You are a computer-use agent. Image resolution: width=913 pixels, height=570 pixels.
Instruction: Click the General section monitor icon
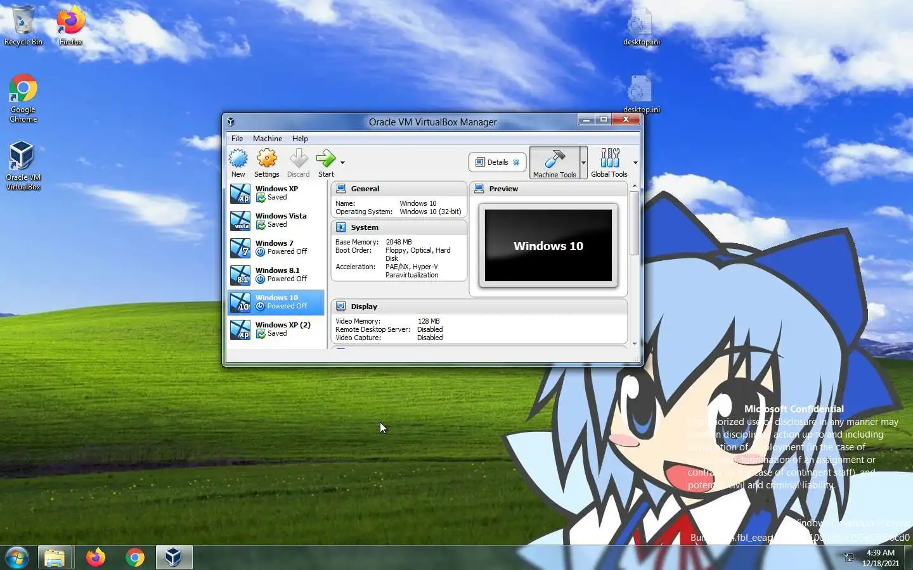(340, 189)
